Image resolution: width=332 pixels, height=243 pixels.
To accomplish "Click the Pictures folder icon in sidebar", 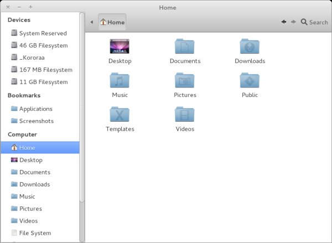I will (x=14, y=208).
